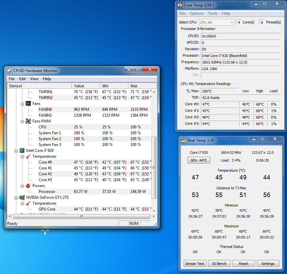Collapse the Fans tree node
Screen dimensions: 287x274
22,104
